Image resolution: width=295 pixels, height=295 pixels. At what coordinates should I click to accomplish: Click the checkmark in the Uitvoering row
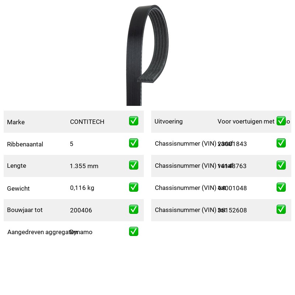(281, 121)
